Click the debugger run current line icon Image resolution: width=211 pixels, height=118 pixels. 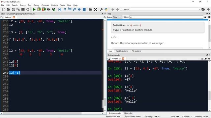(x=65, y=10)
